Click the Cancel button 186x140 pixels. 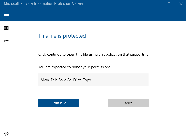[x=128, y=103]
